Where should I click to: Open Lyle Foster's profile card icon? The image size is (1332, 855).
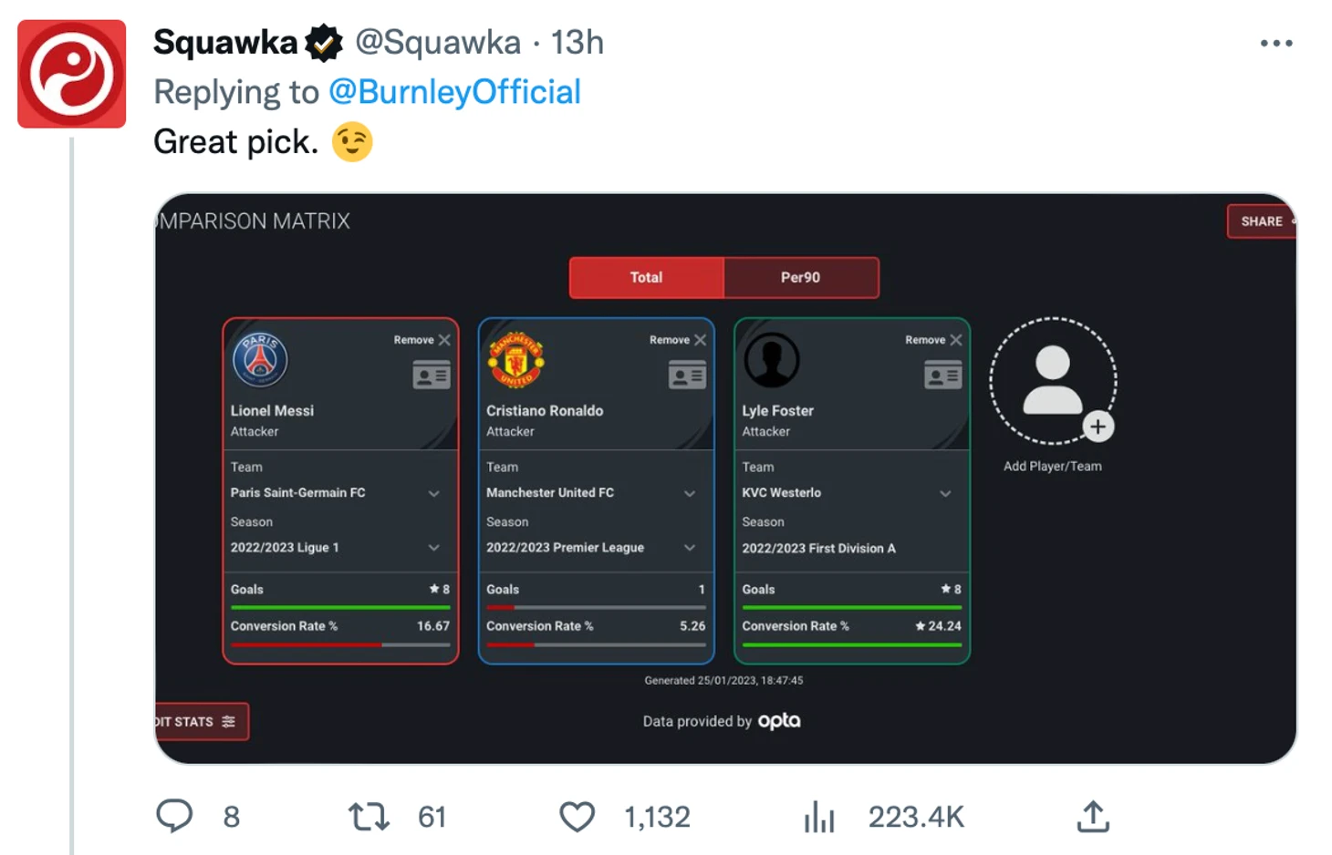tap(942, 376)
